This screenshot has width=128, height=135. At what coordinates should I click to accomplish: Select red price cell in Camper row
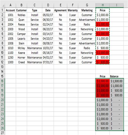click(x=103, y=34)
